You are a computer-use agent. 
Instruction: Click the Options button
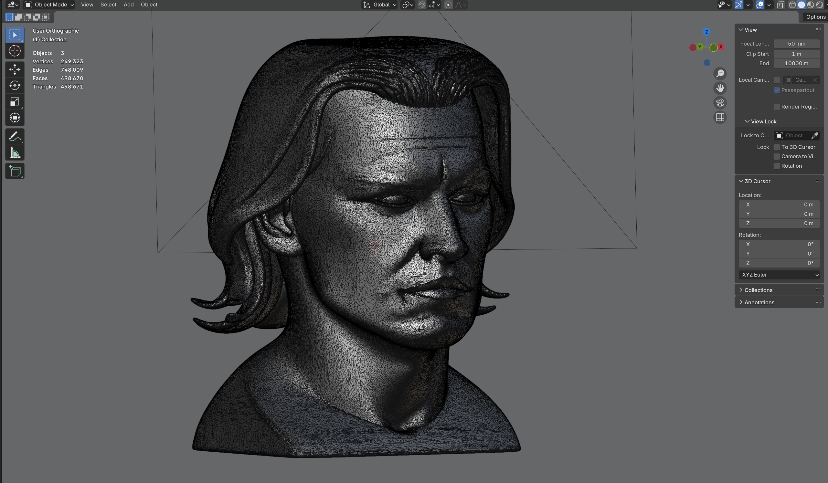pyautogui.click(x=815, y=17)
